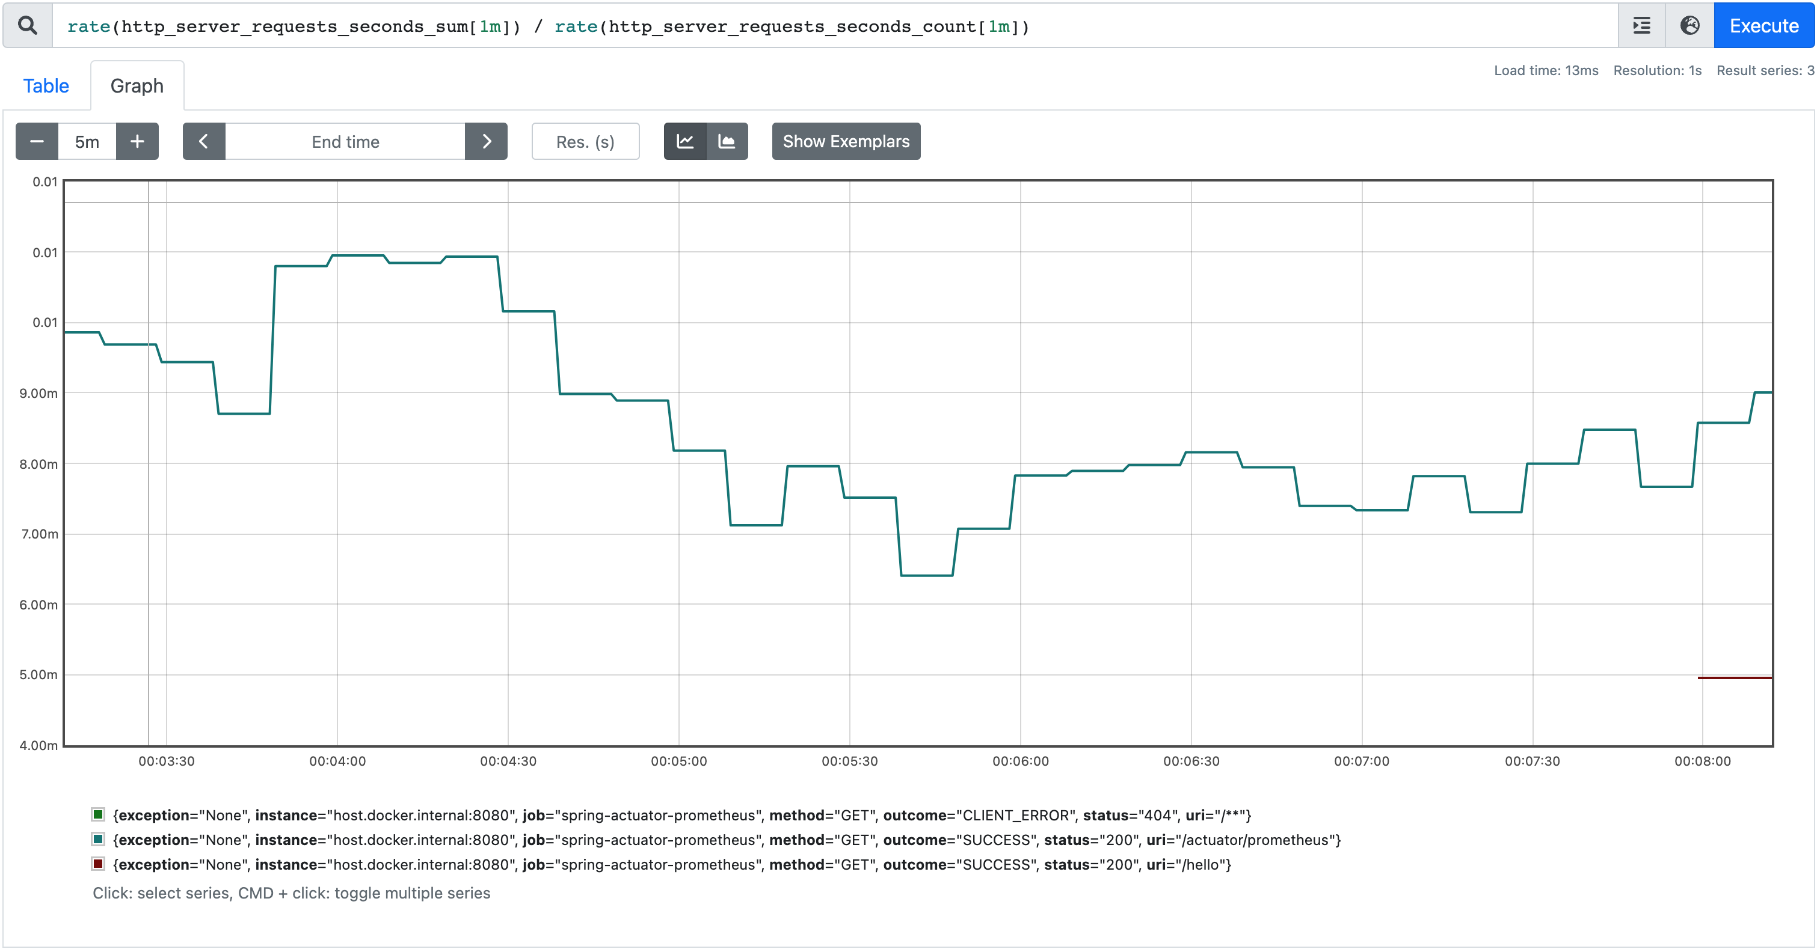Viewport: 1820px width, 952px height.
Task: Click the Resolution: 1s text
Action: (1658, 70)
